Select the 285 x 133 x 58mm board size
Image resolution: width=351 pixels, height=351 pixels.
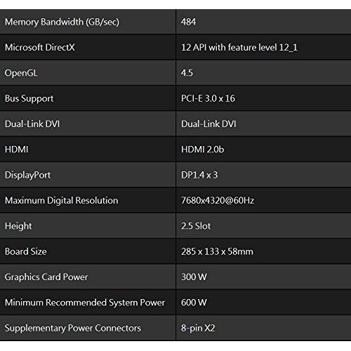217,251
